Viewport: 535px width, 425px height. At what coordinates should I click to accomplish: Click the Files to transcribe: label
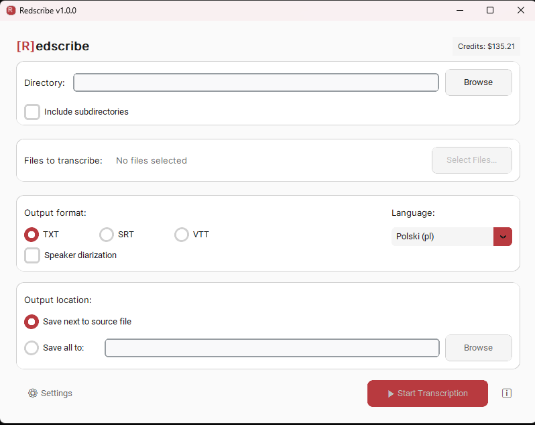(63, 161)
